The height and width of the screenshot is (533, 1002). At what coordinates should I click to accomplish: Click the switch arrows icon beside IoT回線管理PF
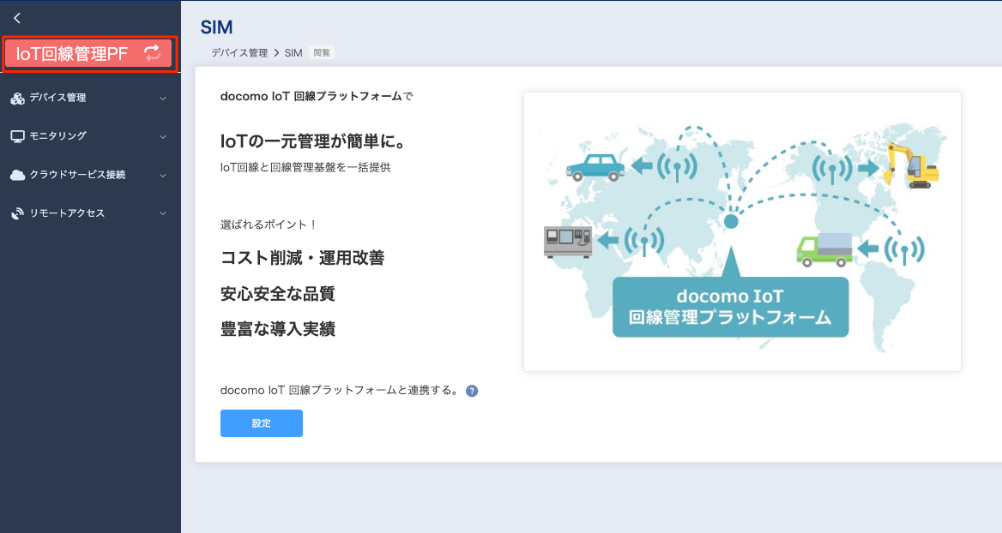[152, 53]
